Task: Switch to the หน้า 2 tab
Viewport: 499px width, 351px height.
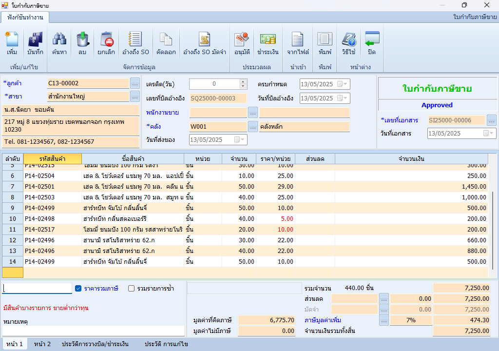Action: point(42,344)
